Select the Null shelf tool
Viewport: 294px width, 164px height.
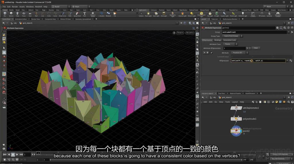[x=36, y=14]
